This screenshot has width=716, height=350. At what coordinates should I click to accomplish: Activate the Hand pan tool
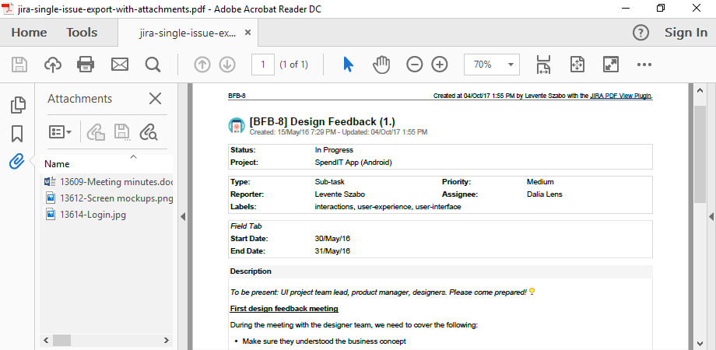click(x=381, y=65)
